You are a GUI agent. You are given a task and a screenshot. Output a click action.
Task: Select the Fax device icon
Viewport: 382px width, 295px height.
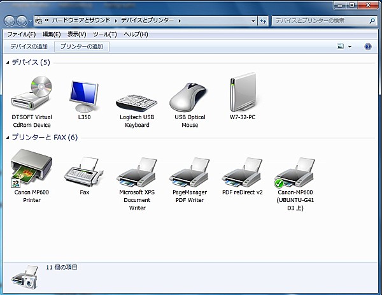tap(84, 172)
